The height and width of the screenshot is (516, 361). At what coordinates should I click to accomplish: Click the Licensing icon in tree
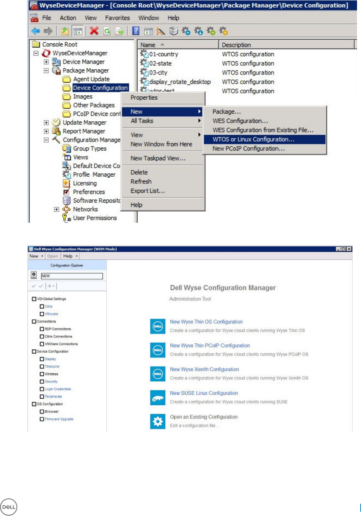pos(66,183)
